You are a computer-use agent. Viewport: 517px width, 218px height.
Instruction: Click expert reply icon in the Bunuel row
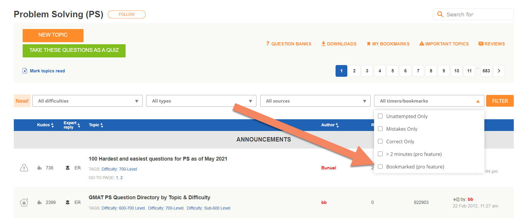(68, 168)
